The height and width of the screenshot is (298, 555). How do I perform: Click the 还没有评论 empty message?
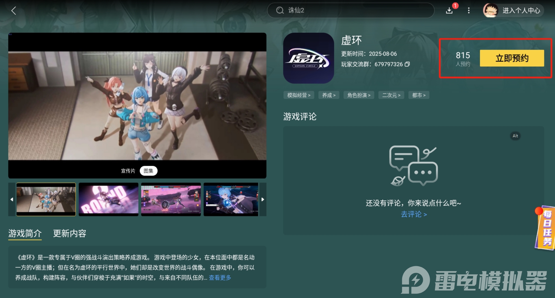(x=413, y=203)
